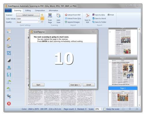Click zoom out minus icon in status bar
The width and height of the screenshot is (146, 116).
coord(123,109)
